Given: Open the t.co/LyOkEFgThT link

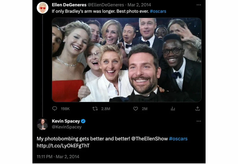Looking at the screenshot, I should click(x=63, y=146).
